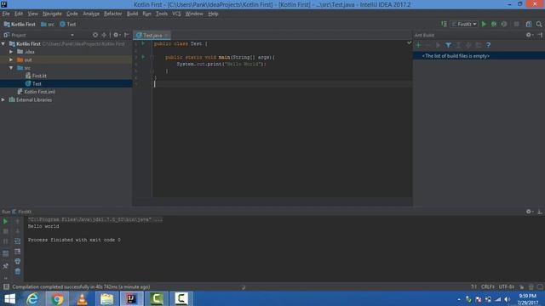Hide the Ant Build panel
545x306 pixels.
tap(540, 35)
